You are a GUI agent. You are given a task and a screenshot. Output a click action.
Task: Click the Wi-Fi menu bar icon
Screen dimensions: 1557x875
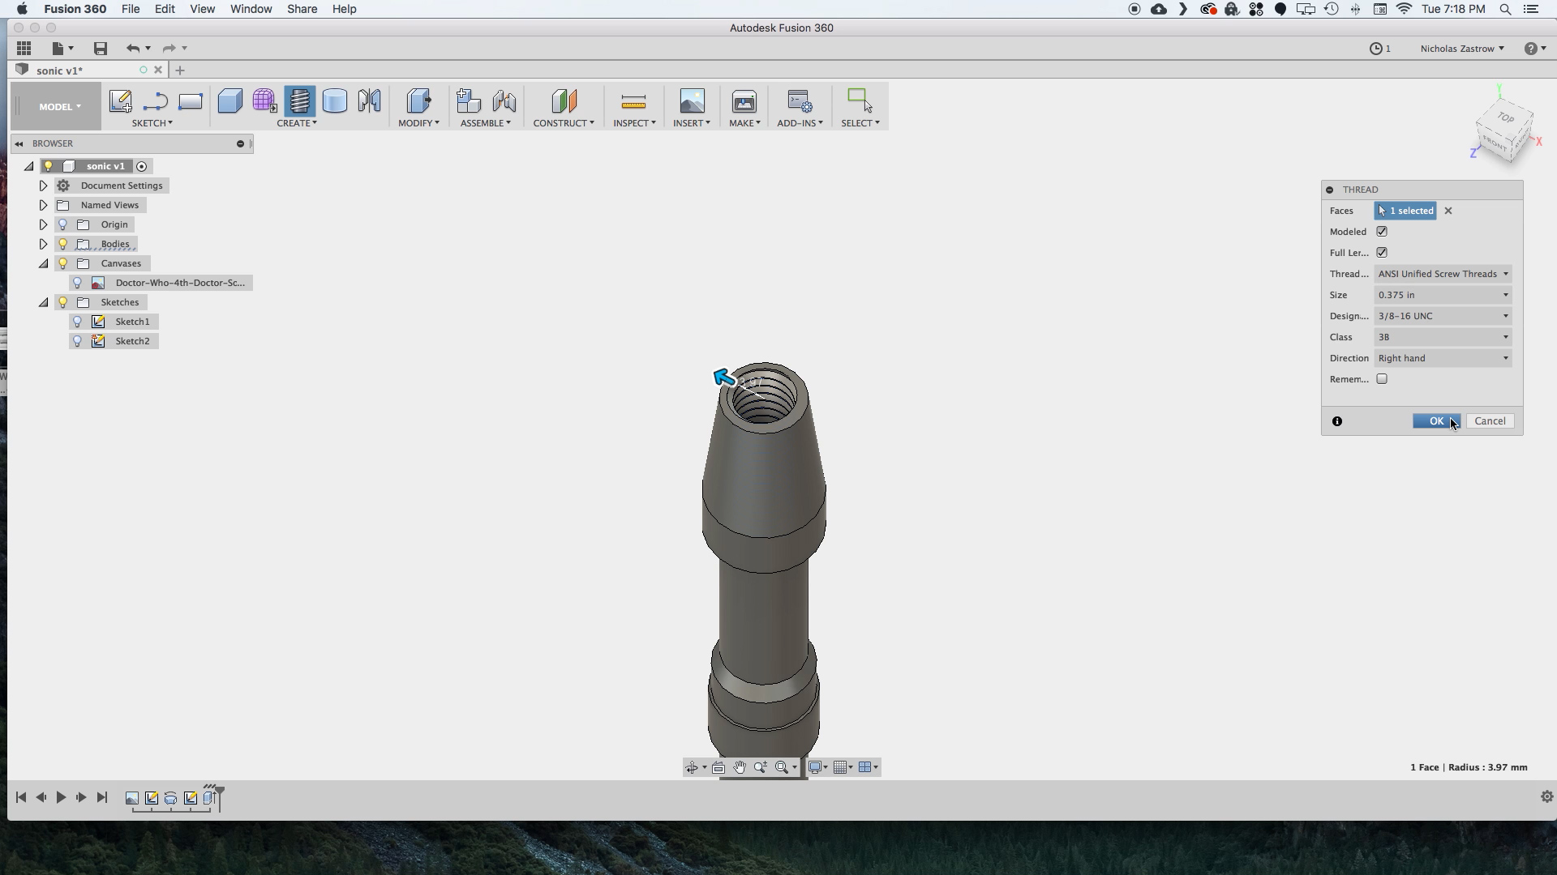[1405, 9]
